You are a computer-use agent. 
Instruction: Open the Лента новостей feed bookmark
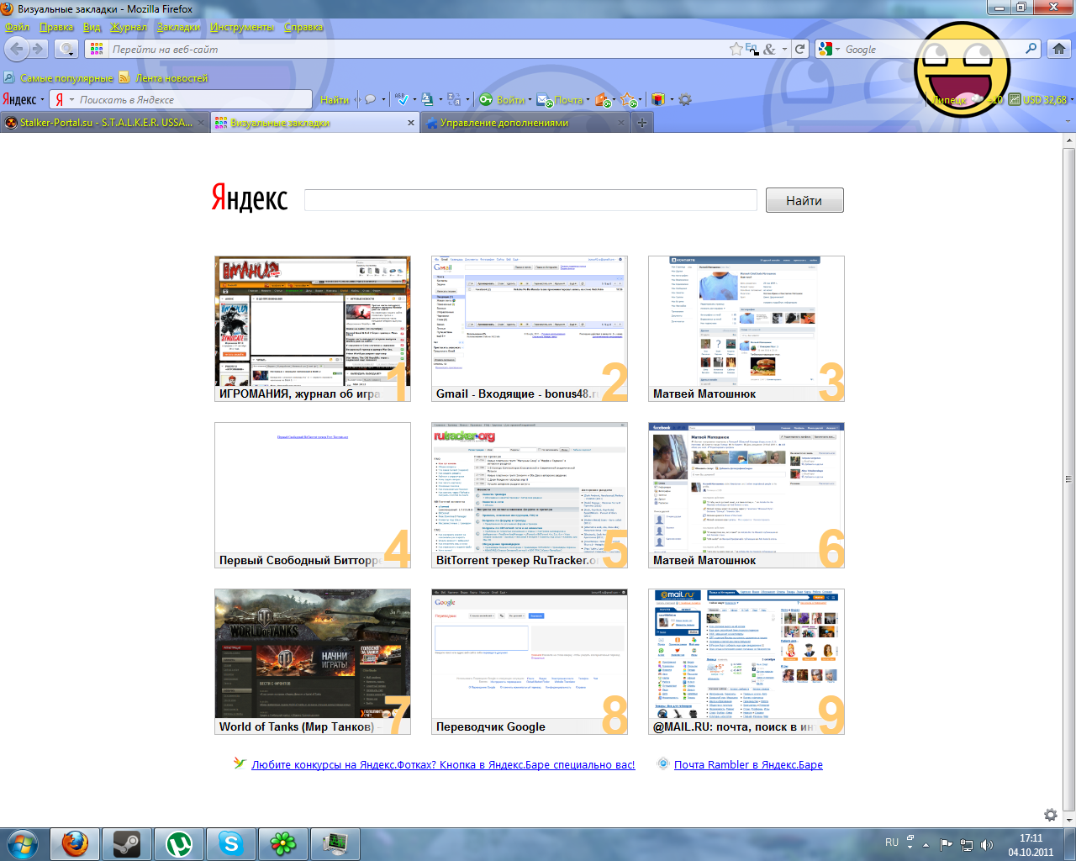(164, 78)
